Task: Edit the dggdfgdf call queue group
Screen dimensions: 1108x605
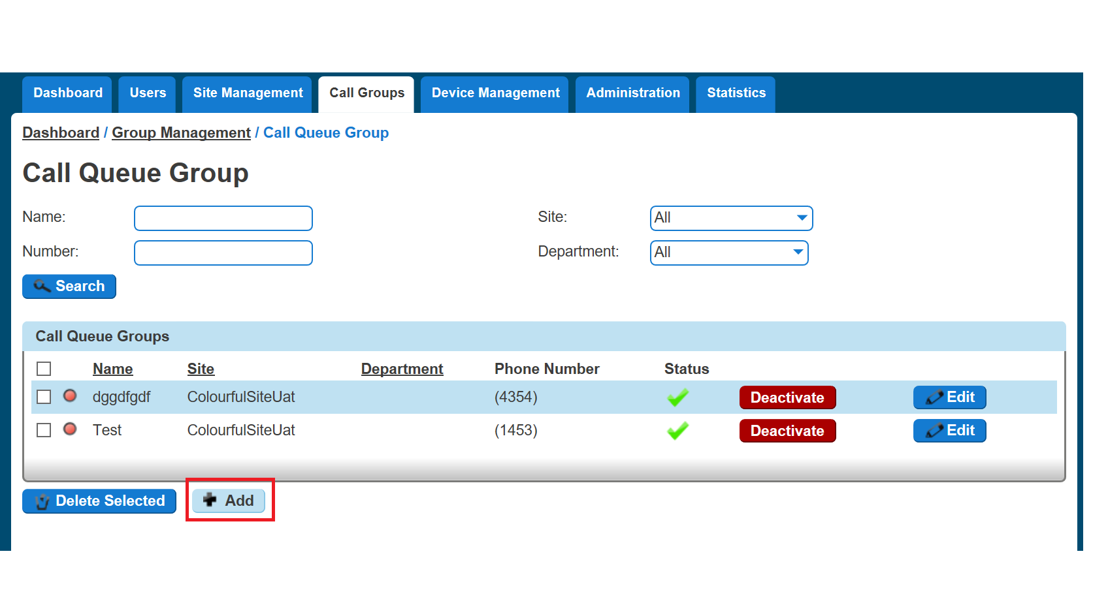Action: click(x=949, y=397)
